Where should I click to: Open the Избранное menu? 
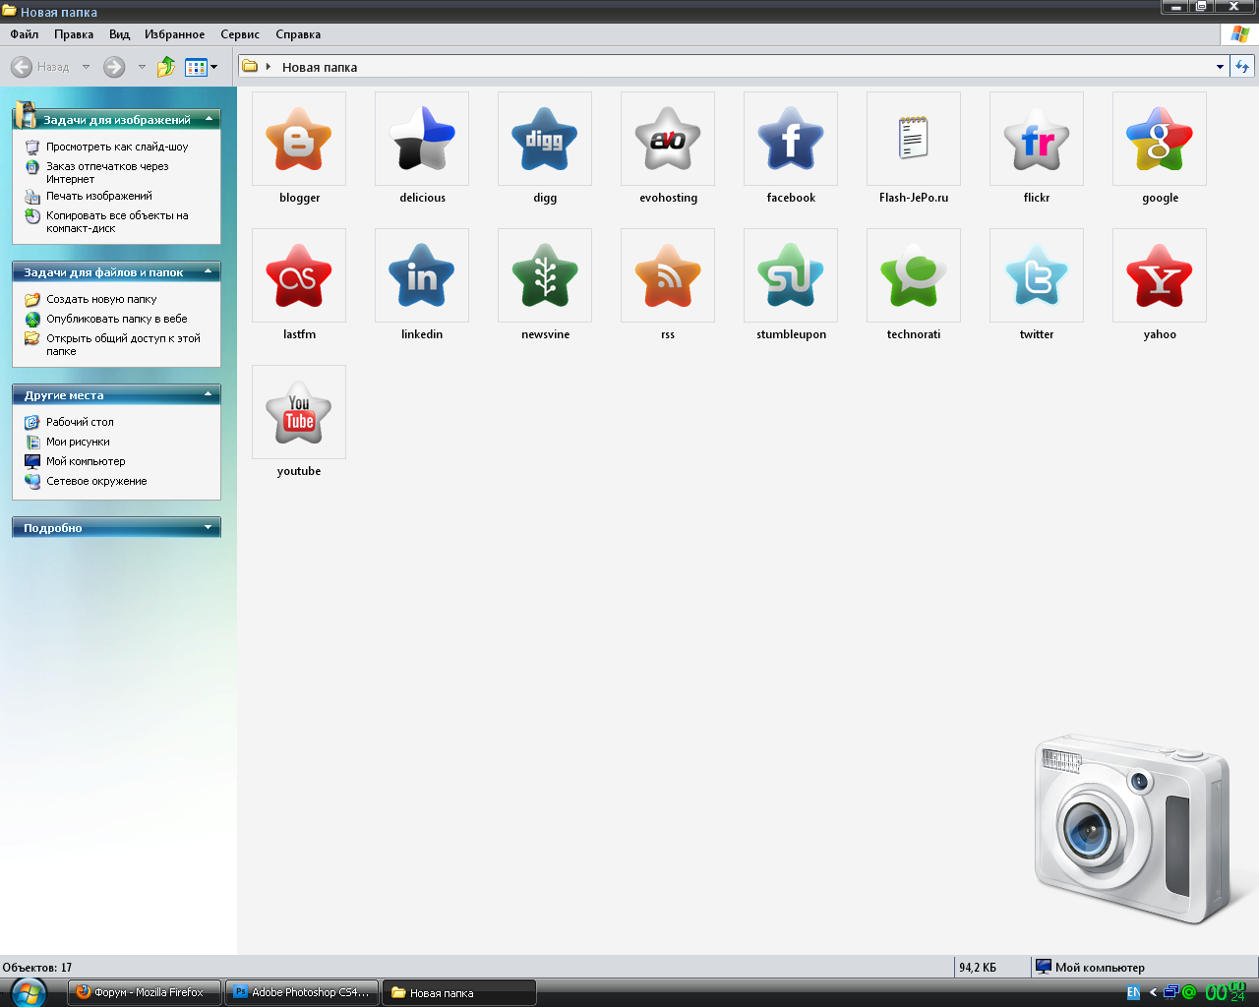(174, 34)
